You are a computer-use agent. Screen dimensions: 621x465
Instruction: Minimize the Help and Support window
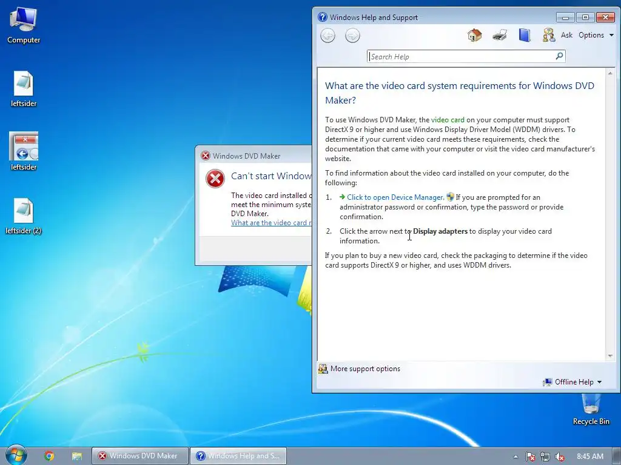coord(565,17)
